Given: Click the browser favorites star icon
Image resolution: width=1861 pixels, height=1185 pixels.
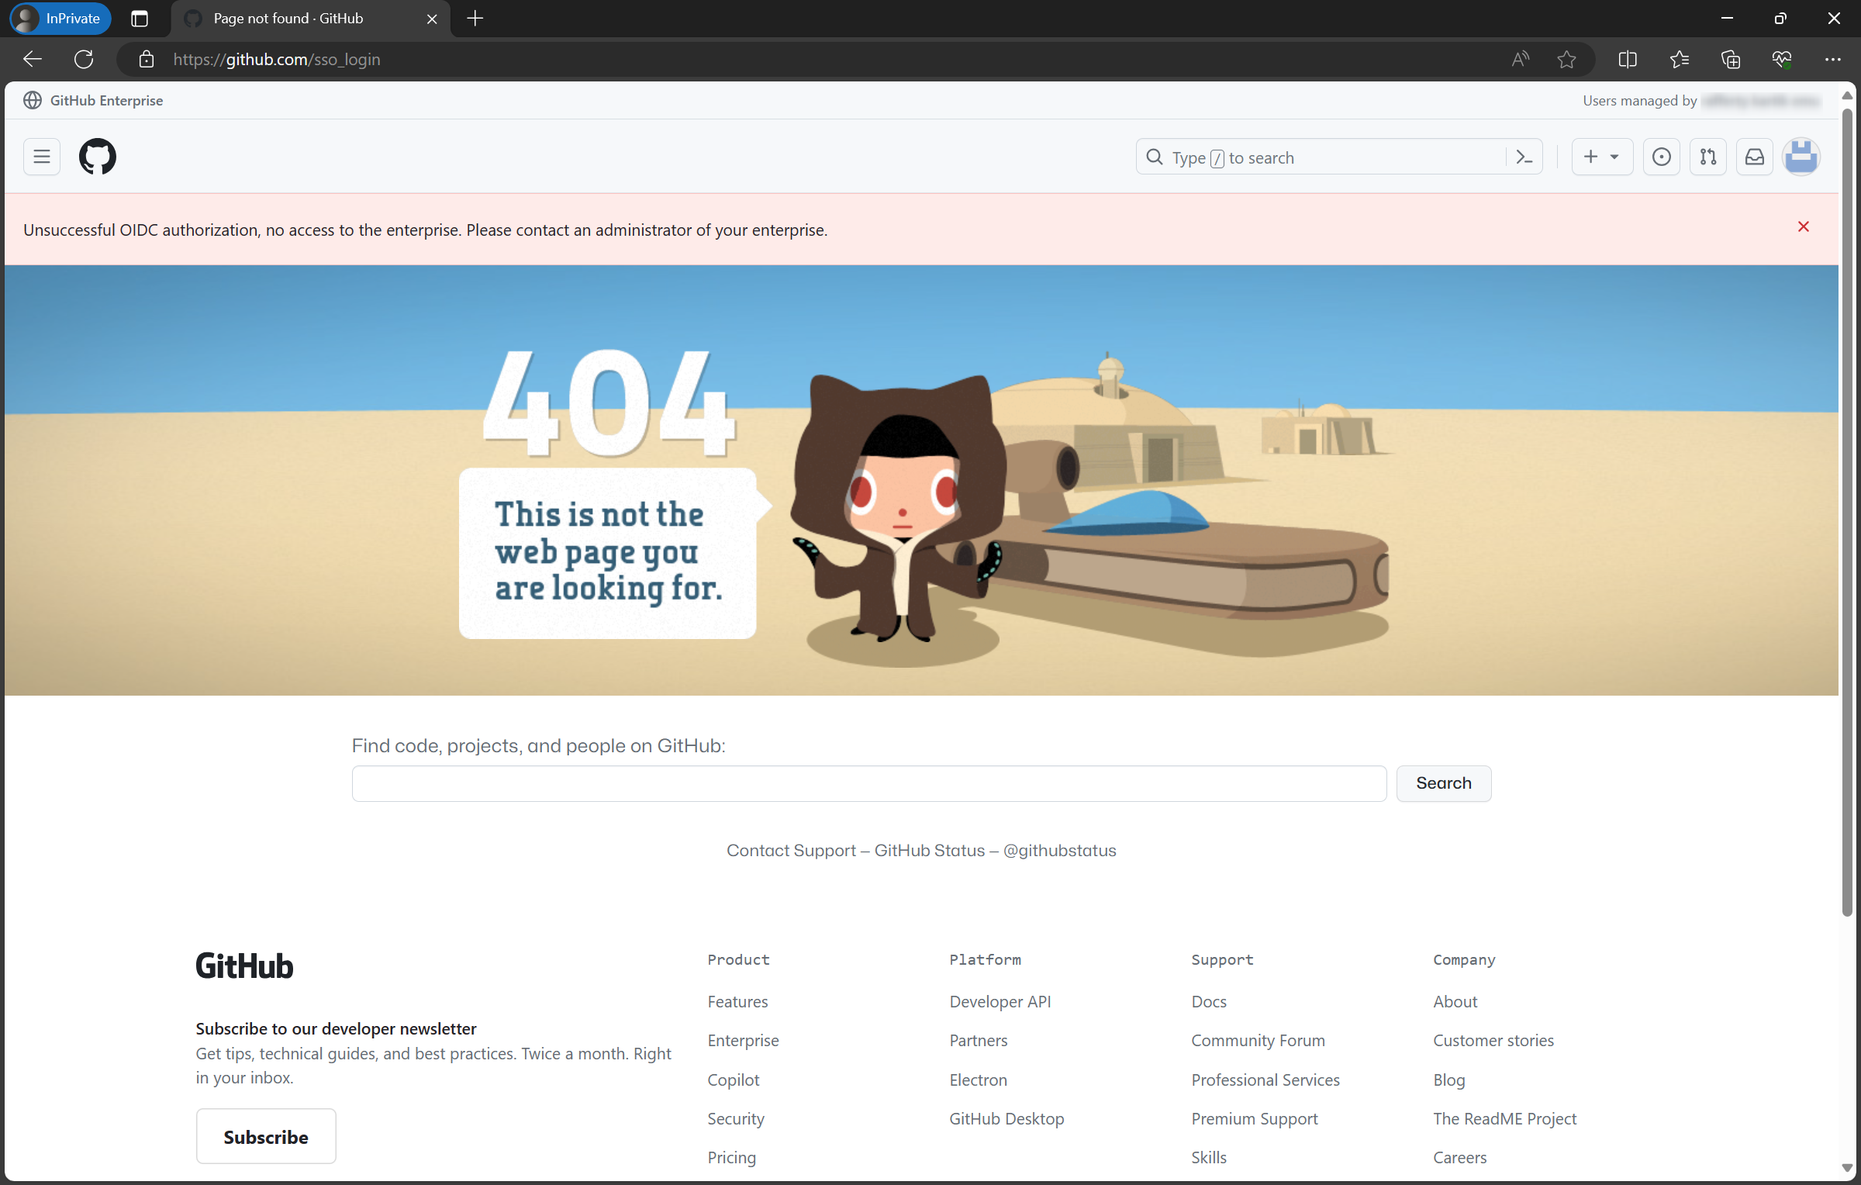Looking at the screenshot, I should coord(1568,59).
